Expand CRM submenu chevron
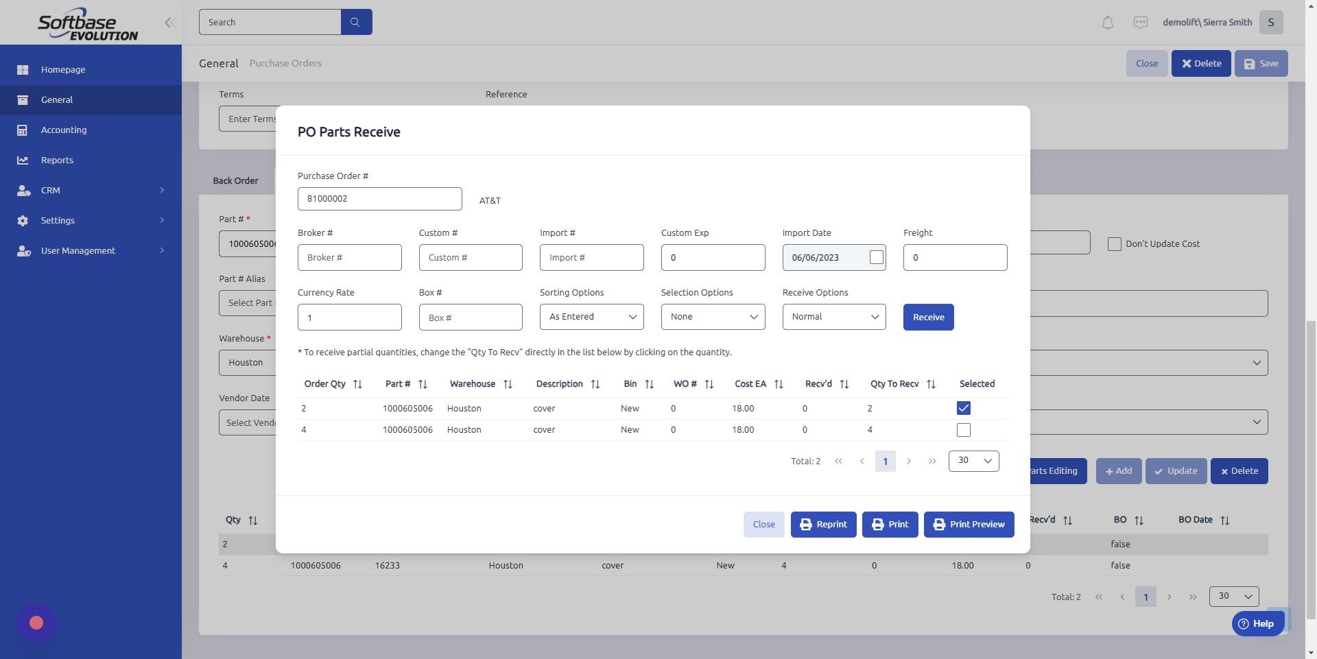Viewport: 1317px width, 659px height. [x=162, y=190]
